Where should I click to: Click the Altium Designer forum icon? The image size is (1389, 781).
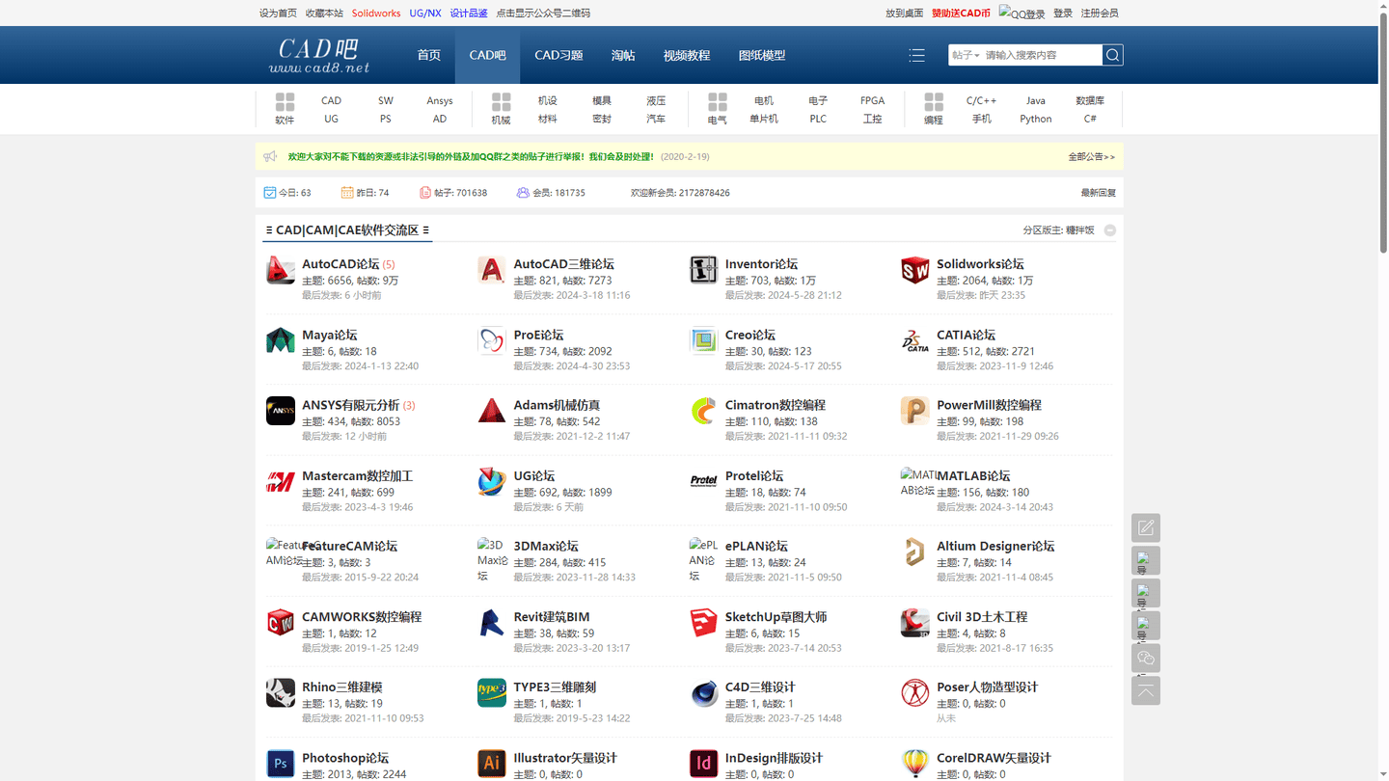pos(914,552)
